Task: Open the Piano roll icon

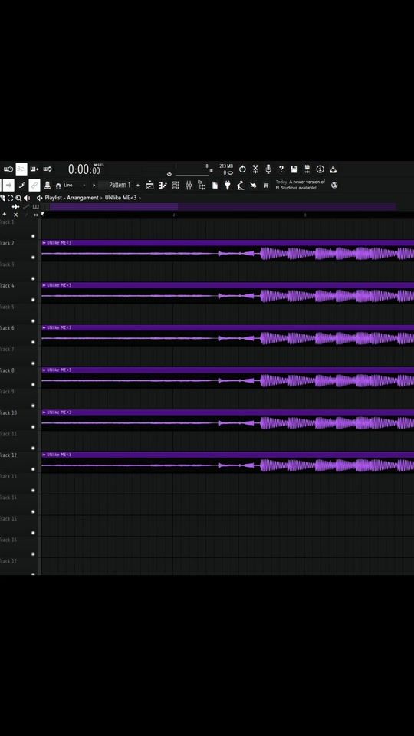Action: [x=163, y=185]
